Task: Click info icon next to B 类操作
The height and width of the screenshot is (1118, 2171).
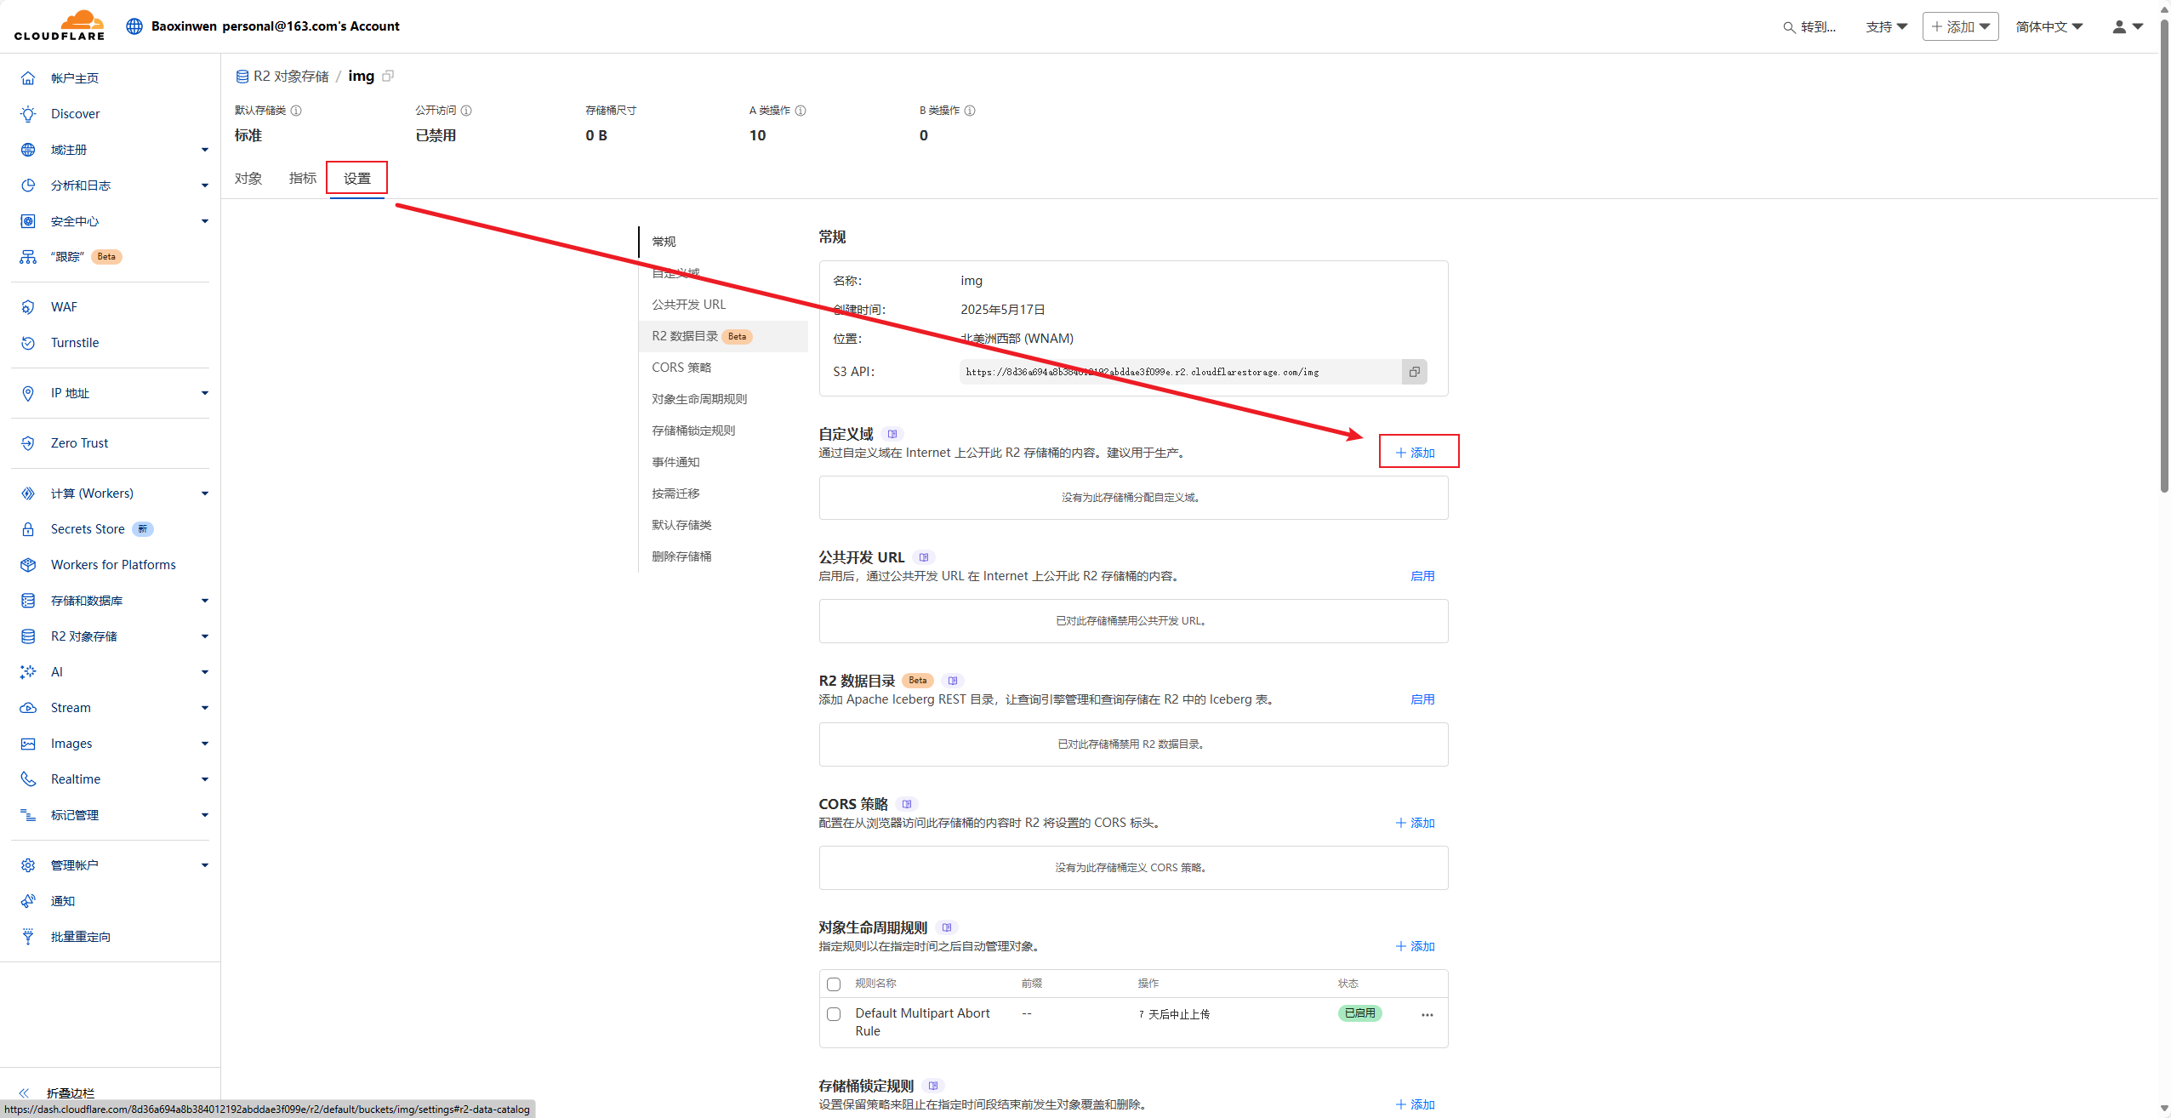Action: [x=970, y=111]
